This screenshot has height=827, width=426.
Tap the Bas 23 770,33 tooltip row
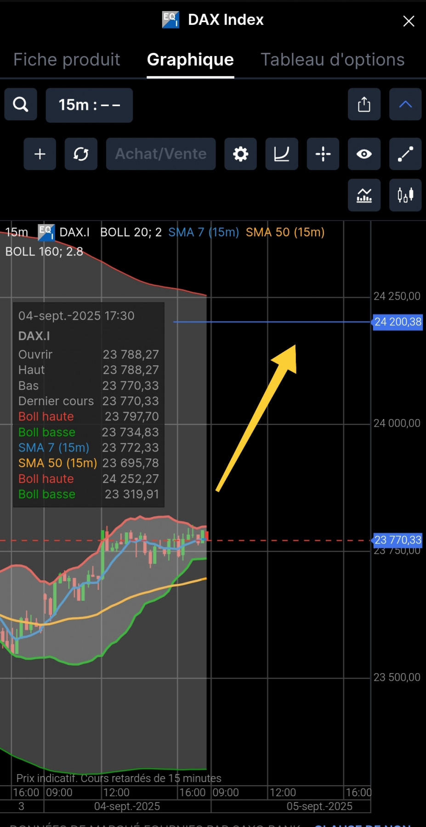tap(88, 386)
